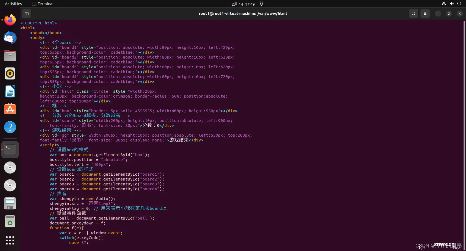Open Firefox from the dock
This screenshot has width=466, height=251.
point(10,20)
